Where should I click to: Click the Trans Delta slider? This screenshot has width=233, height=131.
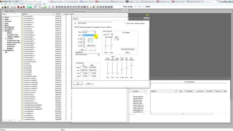[x=122, y=69]
